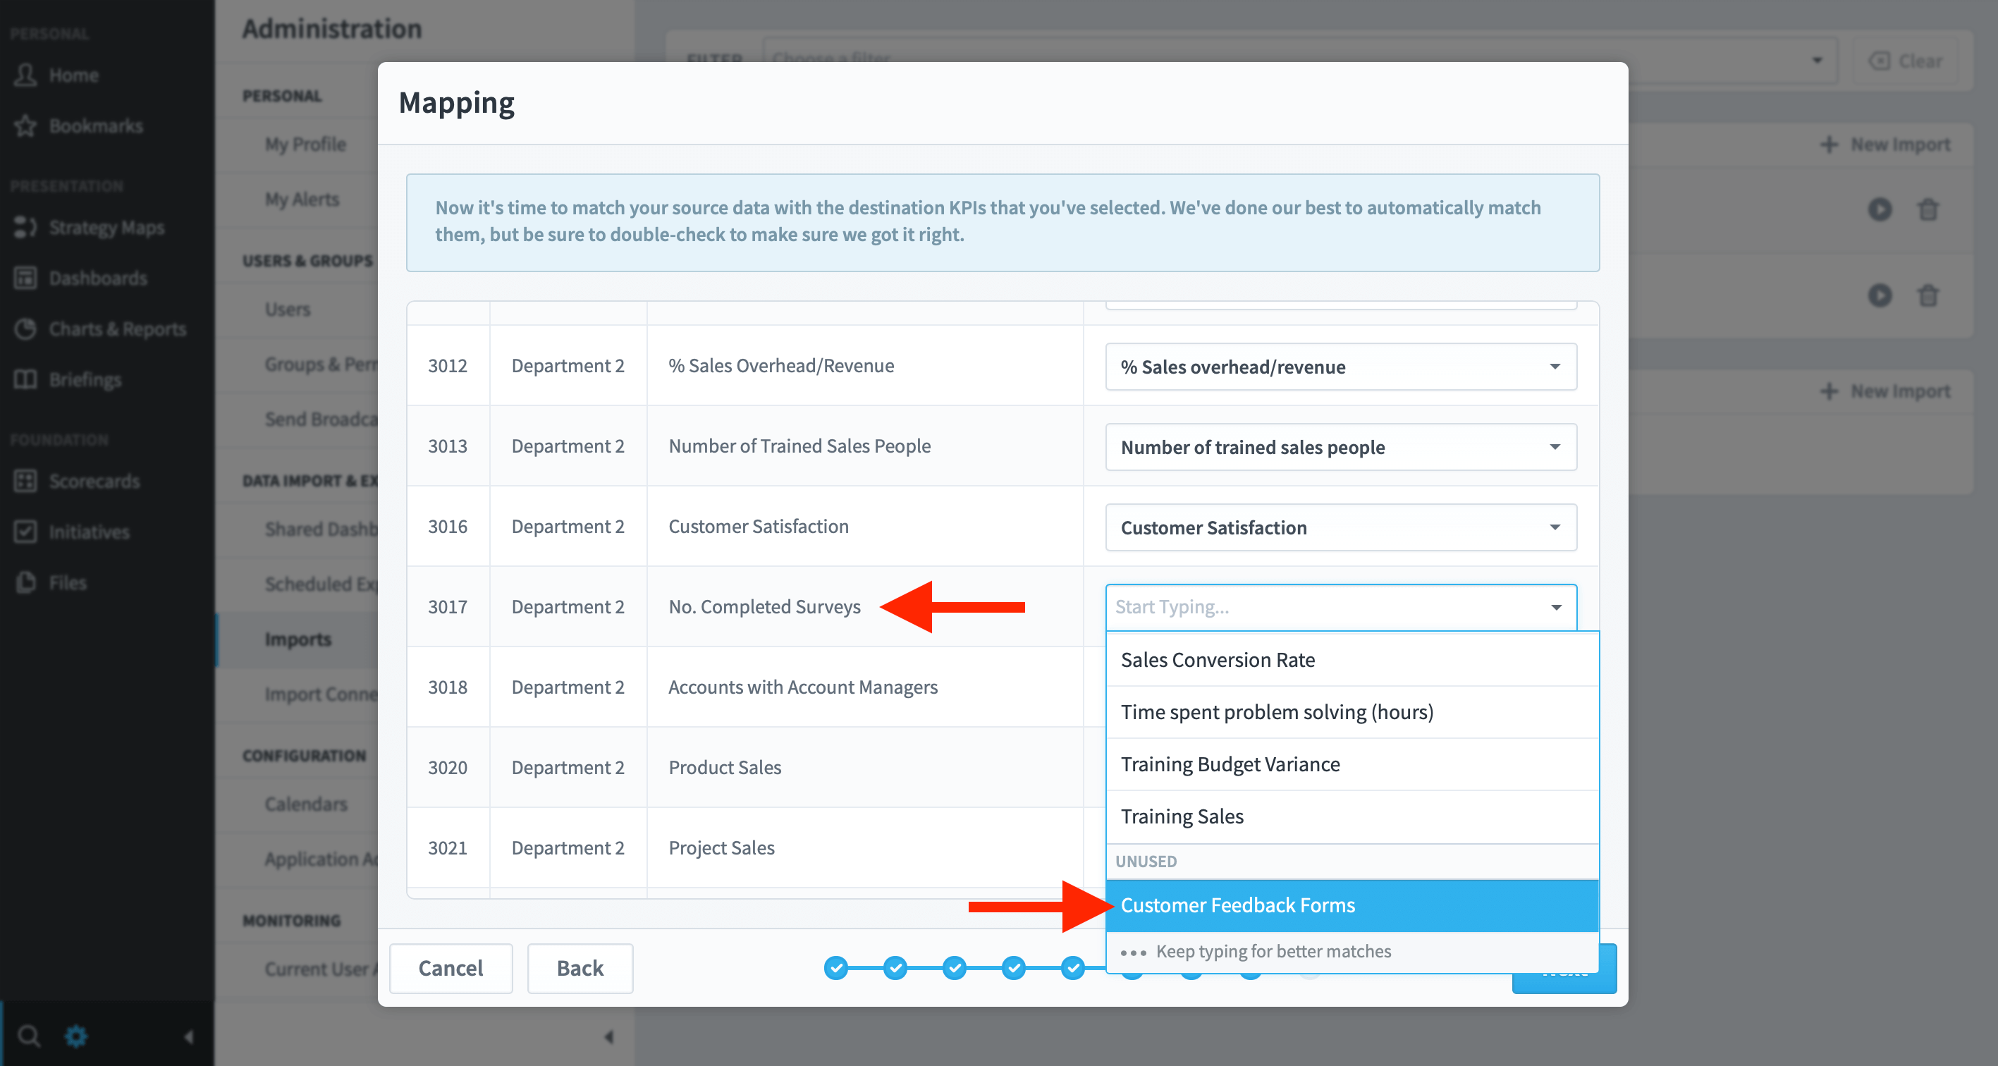Click the Clear filter button
The image size is (1998, 1066).
click(x=1905, y=61)
